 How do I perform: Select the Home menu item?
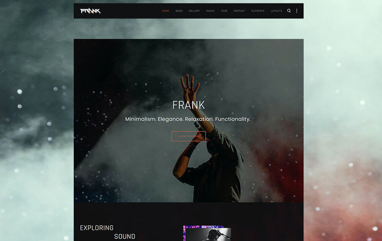(x=165, y=11)
